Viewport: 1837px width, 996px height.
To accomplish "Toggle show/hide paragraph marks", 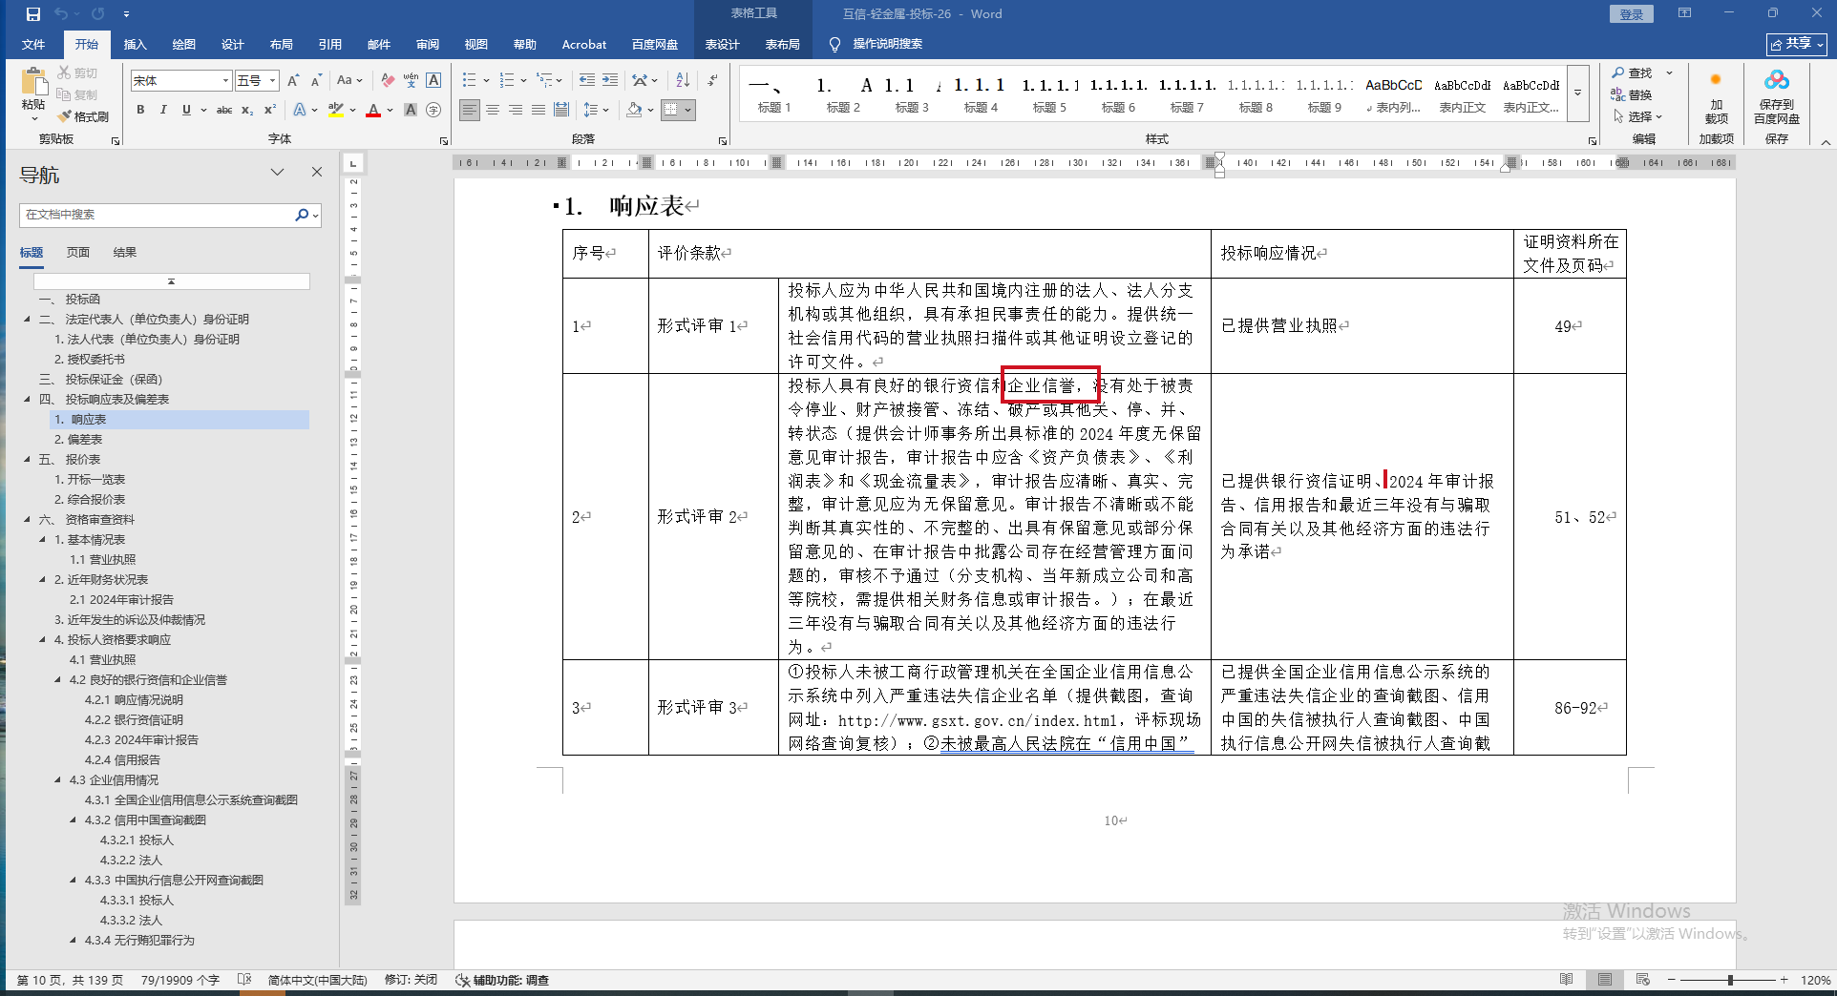I will 712,81.
